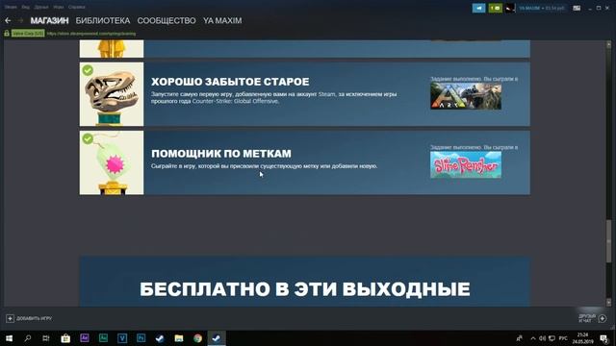Click the plus icon for adding a game

tap(10, 318)
